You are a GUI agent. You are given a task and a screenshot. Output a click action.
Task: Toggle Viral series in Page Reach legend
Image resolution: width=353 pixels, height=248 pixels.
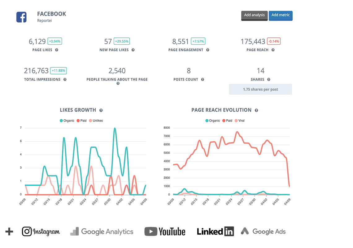tap(239, 121)
